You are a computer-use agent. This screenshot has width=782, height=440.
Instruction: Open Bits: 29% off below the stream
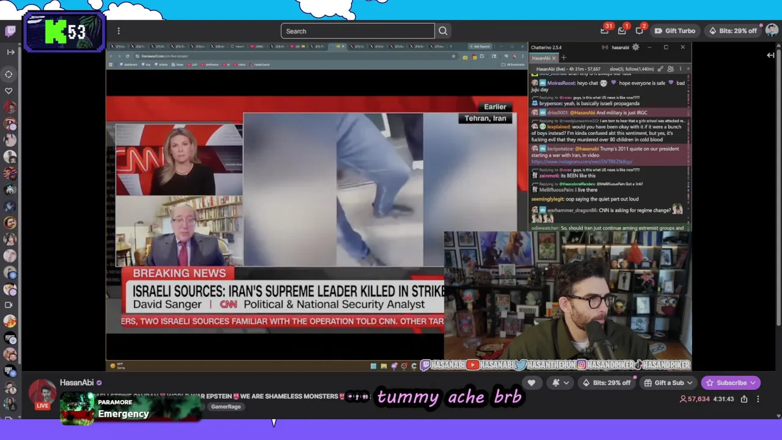[x=607, y=383]
